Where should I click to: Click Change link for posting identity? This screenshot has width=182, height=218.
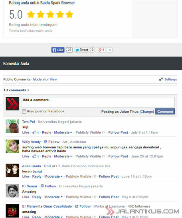click(147, 112)
